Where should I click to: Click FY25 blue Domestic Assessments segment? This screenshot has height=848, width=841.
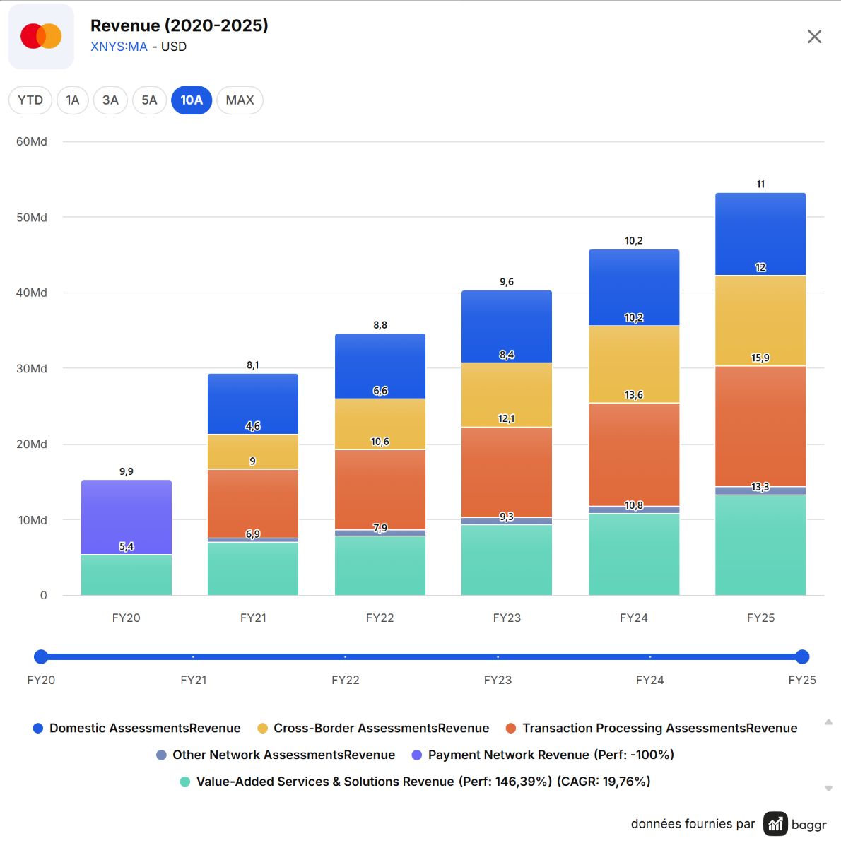point(760,234)
